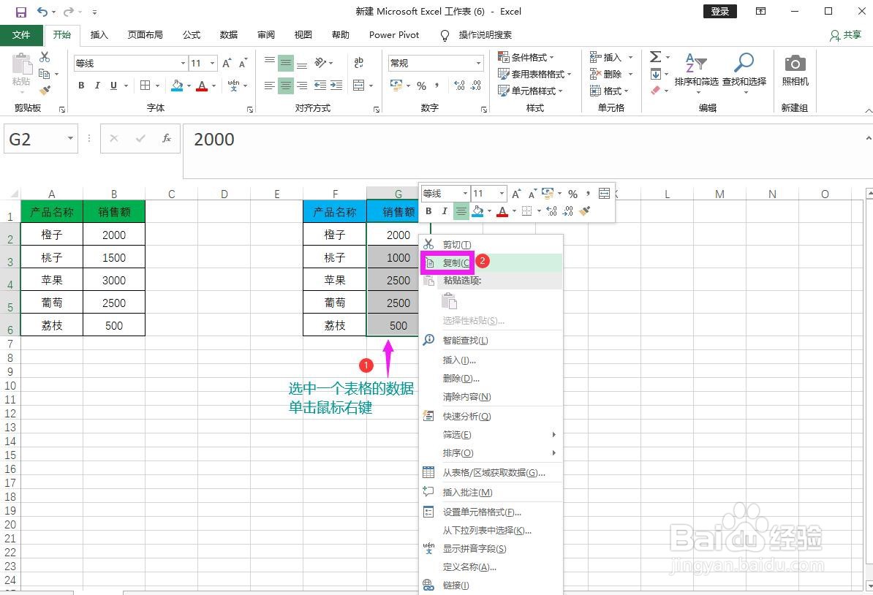Toggle Underline on the selected cells

pos(115,86)
